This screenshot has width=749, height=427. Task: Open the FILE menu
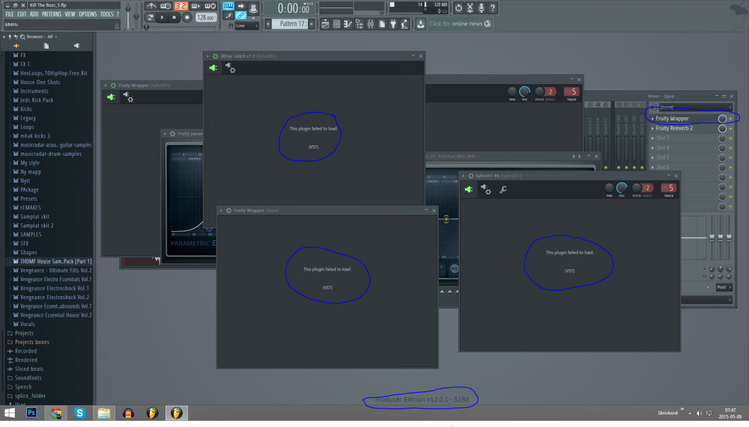tap(10, 14)
